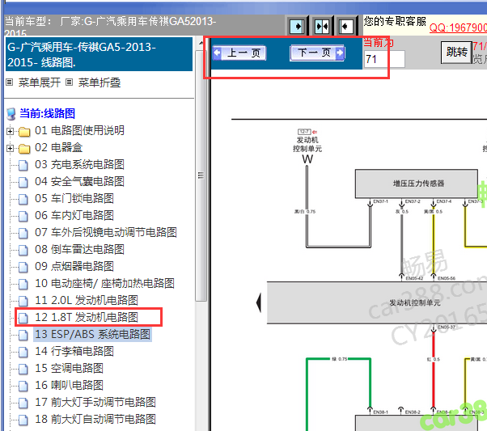Open 12 1.8T 发动机电路图

[87, 317]
